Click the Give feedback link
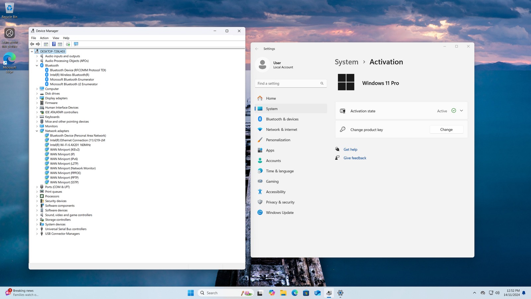 [355, 158]
